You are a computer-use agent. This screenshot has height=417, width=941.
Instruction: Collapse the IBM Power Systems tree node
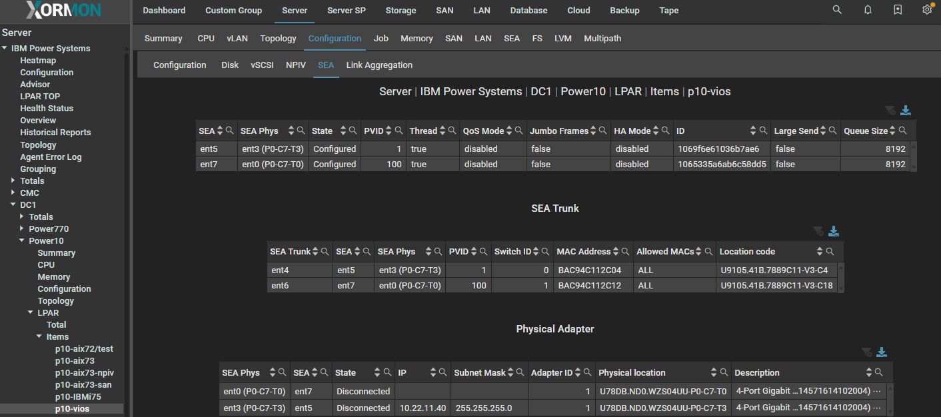pos(5,48)
